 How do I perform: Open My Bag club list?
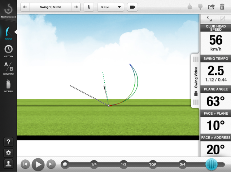click(8, 86)
